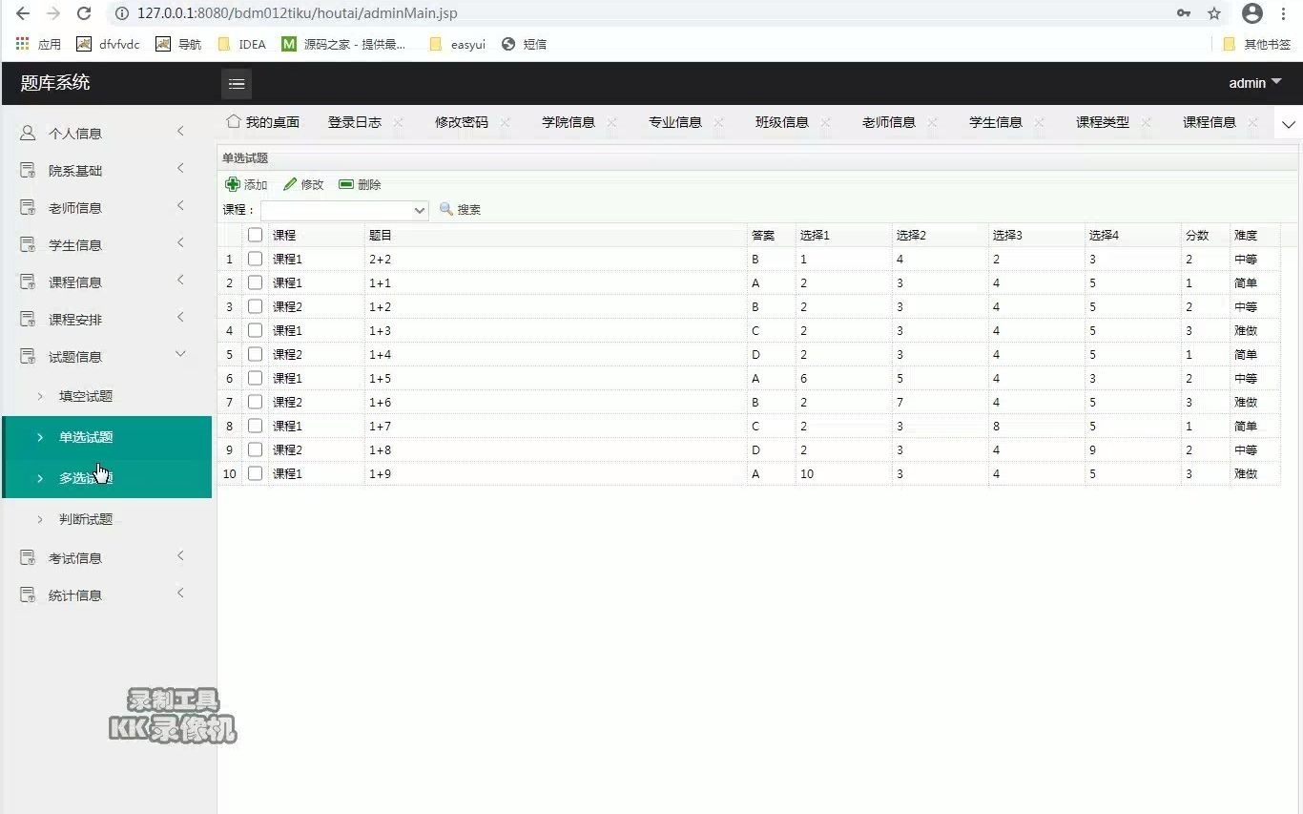The height and width of the screenshot is (814, 1303).
Task: Check the row with question 1+2
Action: point(255,306)
